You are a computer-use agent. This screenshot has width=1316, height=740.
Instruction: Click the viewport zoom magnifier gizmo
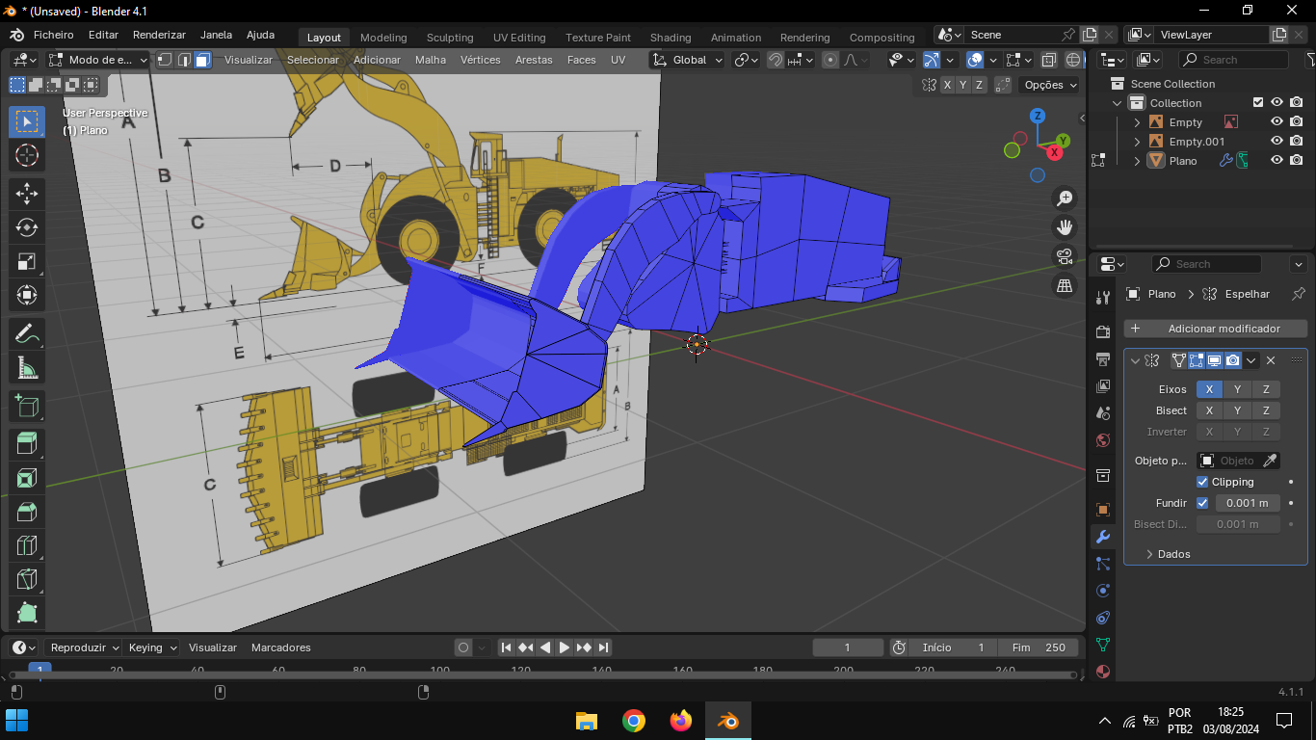1065,198
